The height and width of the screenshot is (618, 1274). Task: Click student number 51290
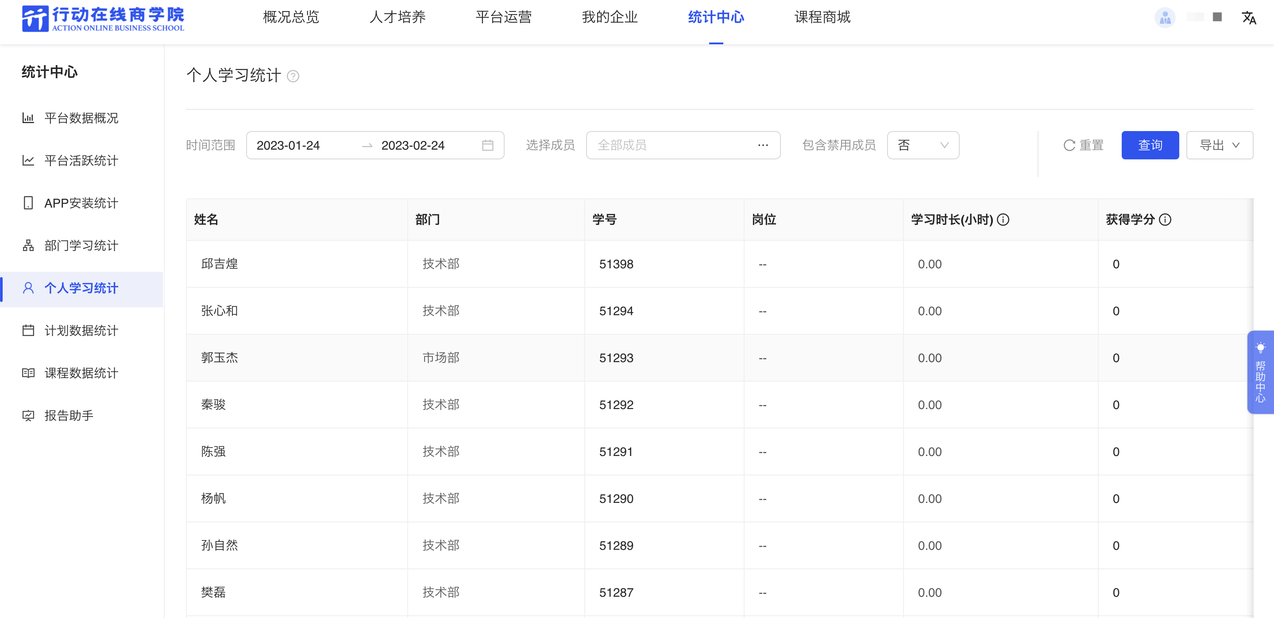616,499
